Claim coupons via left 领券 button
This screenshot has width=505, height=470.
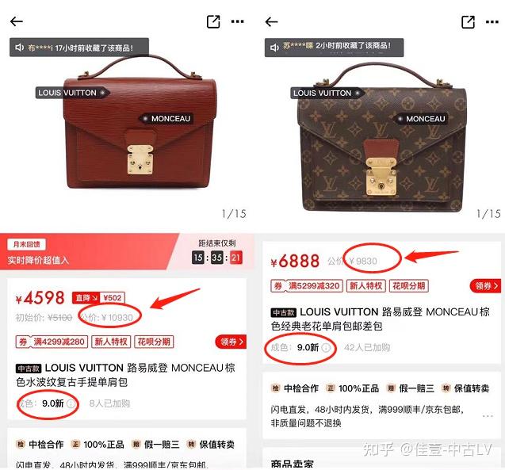point(231,342)
